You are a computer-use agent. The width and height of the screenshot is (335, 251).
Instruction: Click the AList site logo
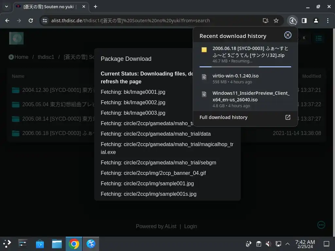[16, 38]
